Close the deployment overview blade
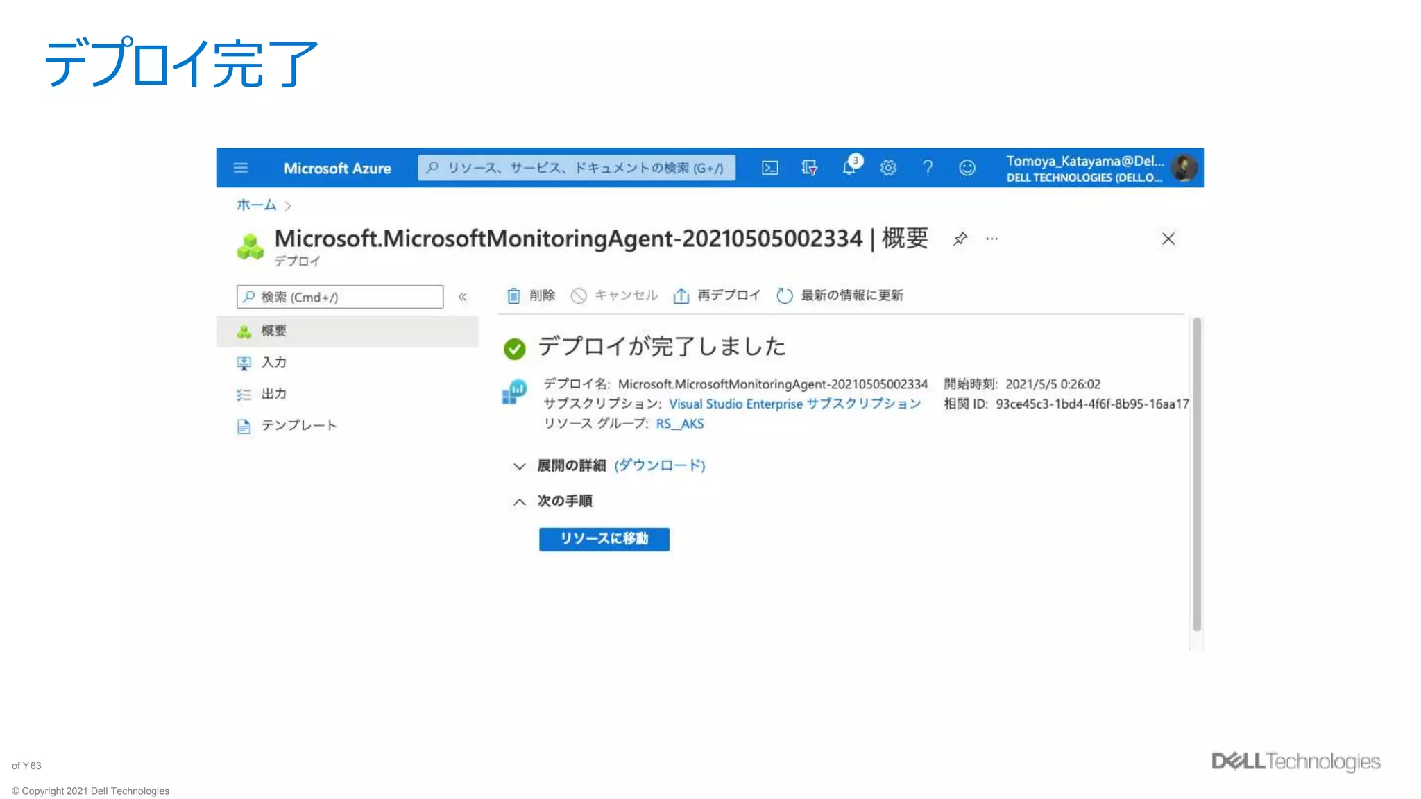This screenshot has height=799, width=1421. pos(1168,239)
